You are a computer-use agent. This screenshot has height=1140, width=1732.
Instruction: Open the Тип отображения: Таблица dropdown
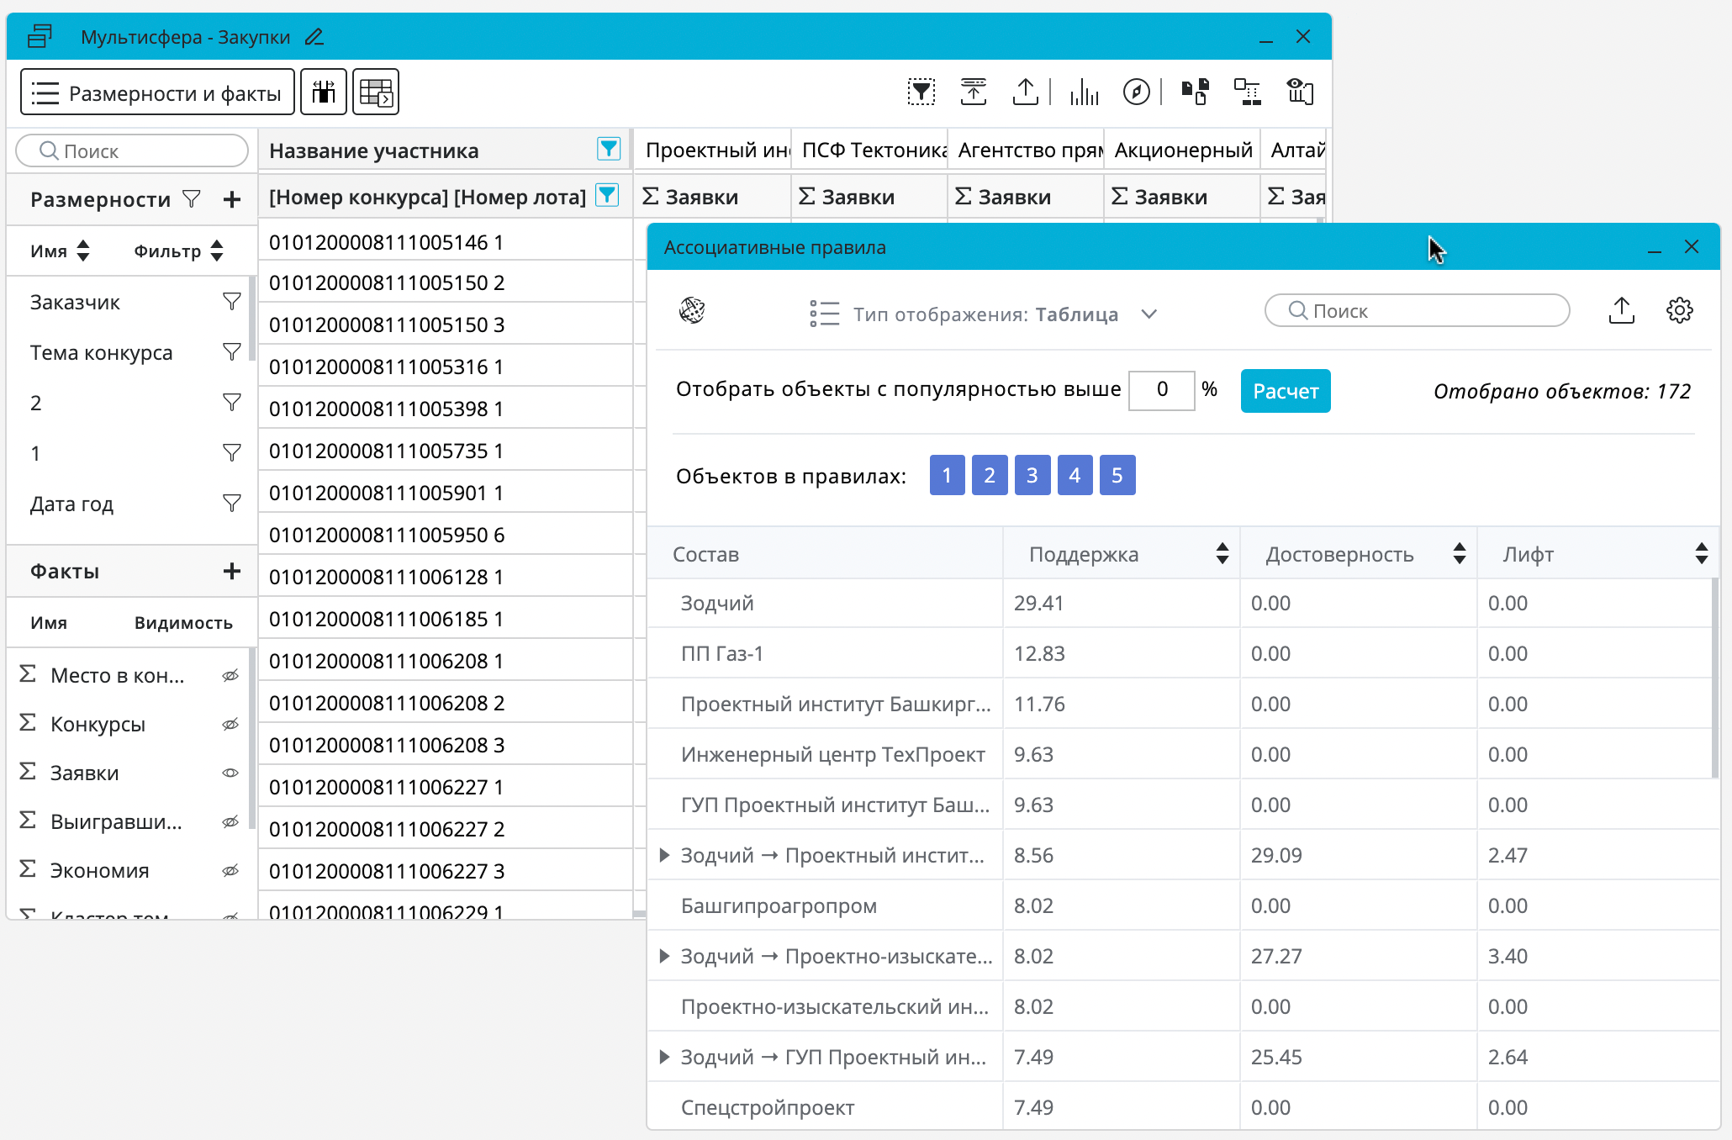pyautogui.click(x=1149, y=314)
